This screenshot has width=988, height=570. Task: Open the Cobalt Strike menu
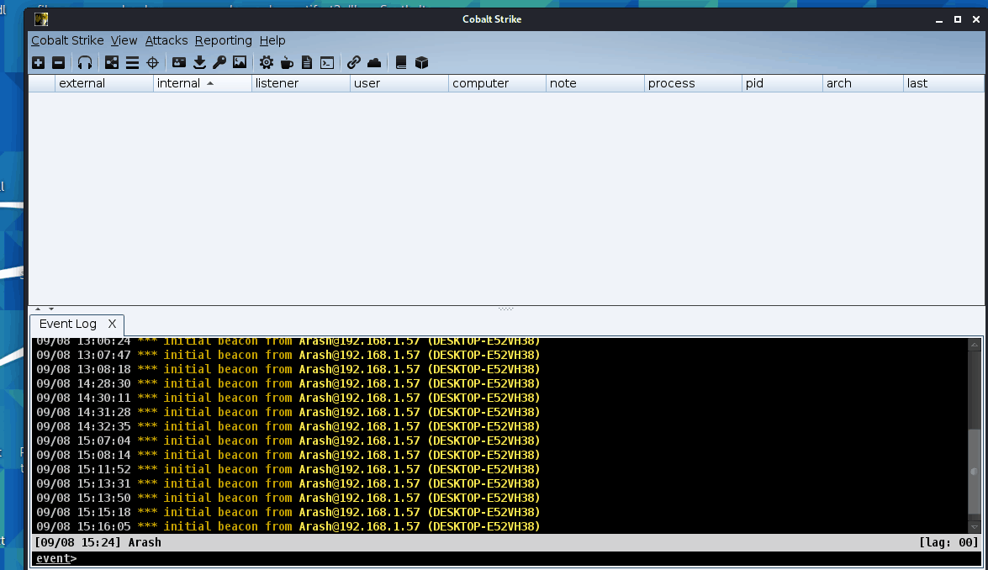pyautogui.click(x=67, y=40)
